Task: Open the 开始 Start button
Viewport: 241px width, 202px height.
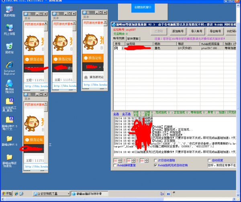Action: tap(7, 194)
